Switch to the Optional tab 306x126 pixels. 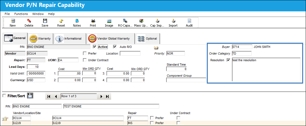coord(148,38)
